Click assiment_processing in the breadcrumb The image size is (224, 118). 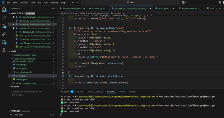click(97, 13)
